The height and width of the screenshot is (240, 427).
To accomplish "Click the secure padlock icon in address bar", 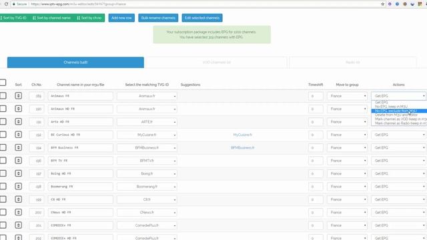I will [13, 4].
